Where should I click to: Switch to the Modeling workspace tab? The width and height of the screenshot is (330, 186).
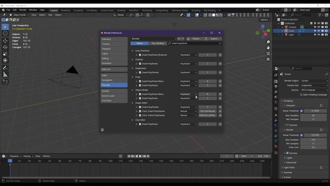[65, 10]
